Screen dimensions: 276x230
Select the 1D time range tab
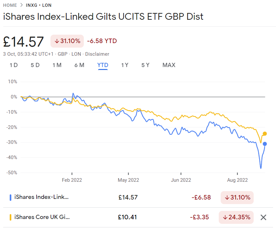point(14,65)
